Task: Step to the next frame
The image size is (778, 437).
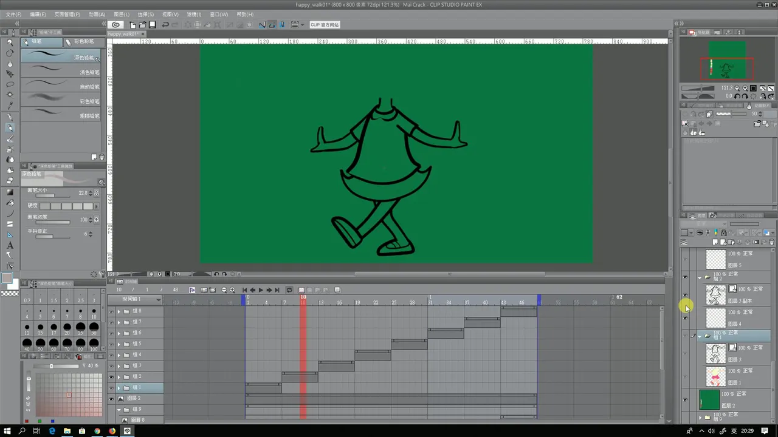Action: tap(269, 290)
